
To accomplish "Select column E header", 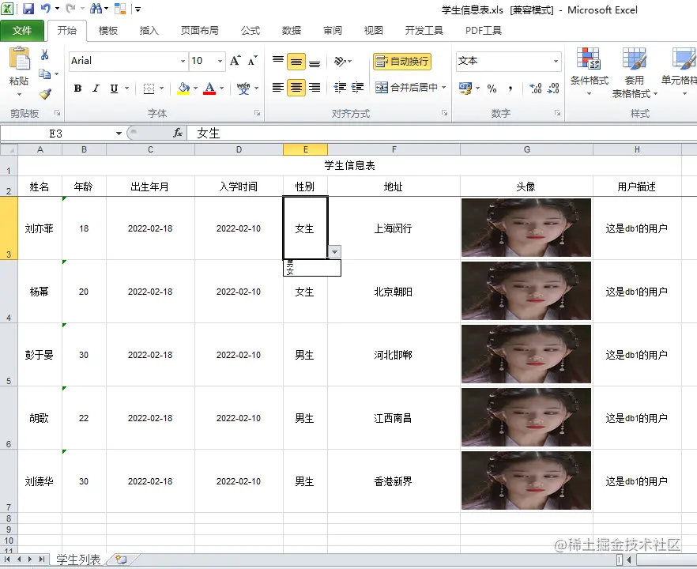I will point(305,149).
